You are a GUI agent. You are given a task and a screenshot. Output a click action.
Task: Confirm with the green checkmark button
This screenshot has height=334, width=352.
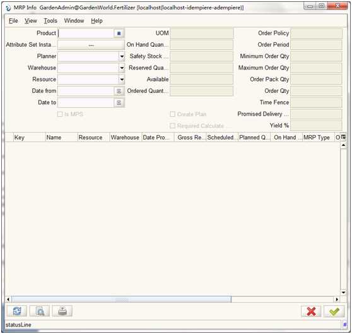click(x=334, y=311)
